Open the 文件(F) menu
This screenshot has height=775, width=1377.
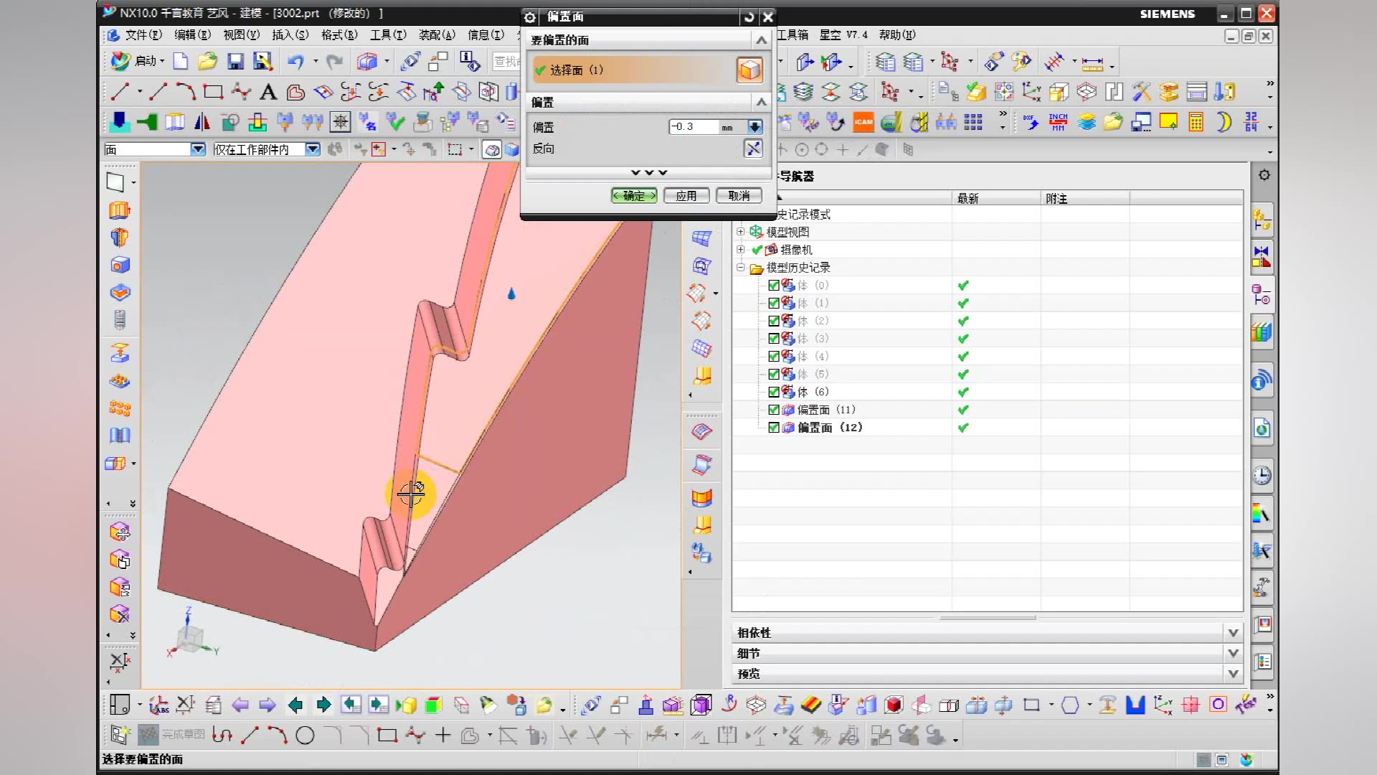coord(143,34)
